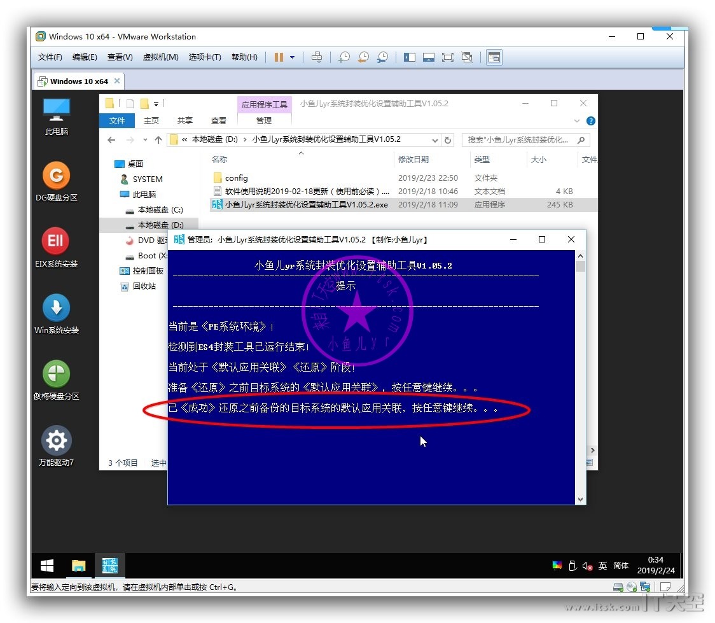Select 本地磁盘 (C:) in navigation tree
This screenshot has width=715, height=623.
click(x=154, y=210)
